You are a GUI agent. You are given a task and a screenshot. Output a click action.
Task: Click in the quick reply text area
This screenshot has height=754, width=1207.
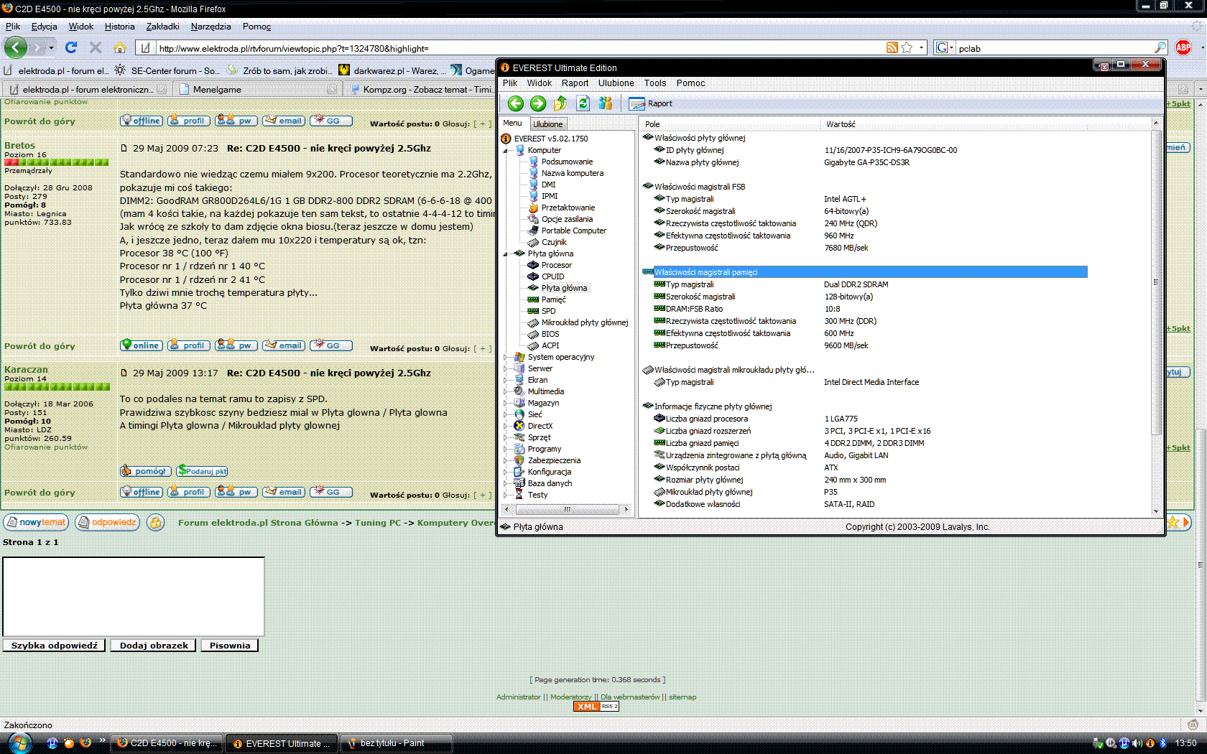[134, 596]
